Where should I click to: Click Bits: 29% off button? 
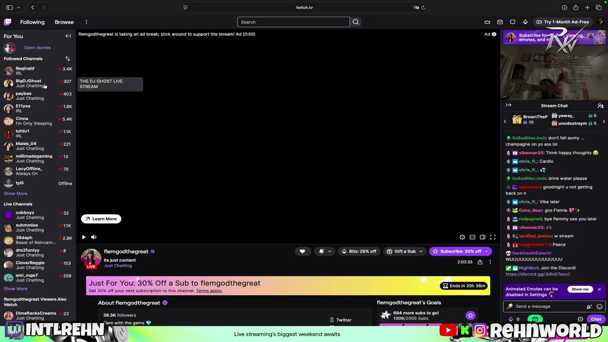(x=359, y=251)
